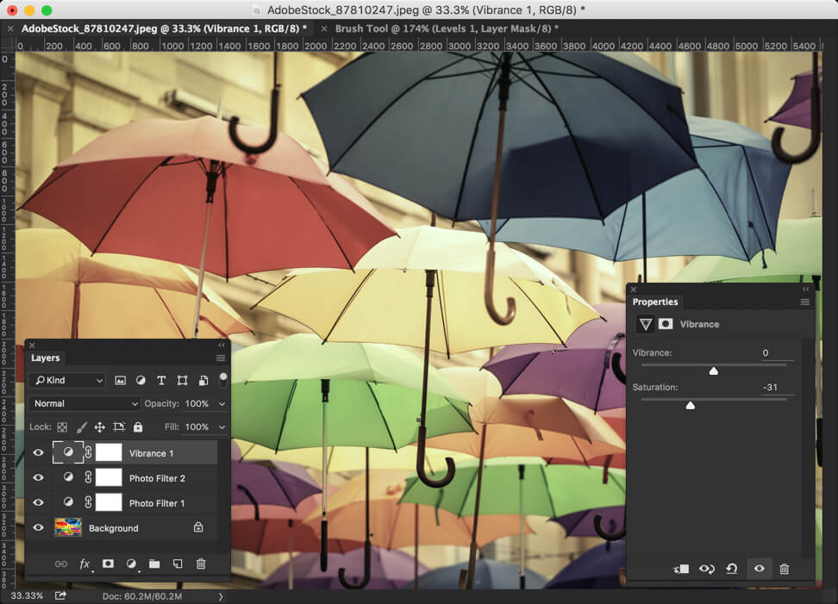Screen dimensions: 838x604
Task: Toggle adjustment visibility in Properties panel
Action: (x=759, y=569)
